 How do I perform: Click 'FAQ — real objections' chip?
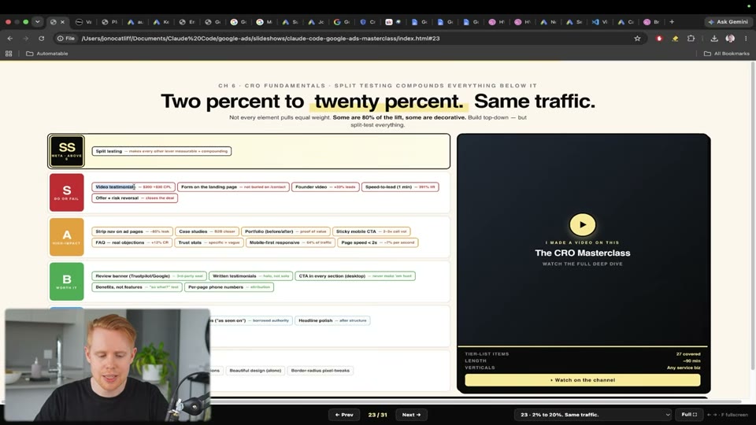[132, 242]
